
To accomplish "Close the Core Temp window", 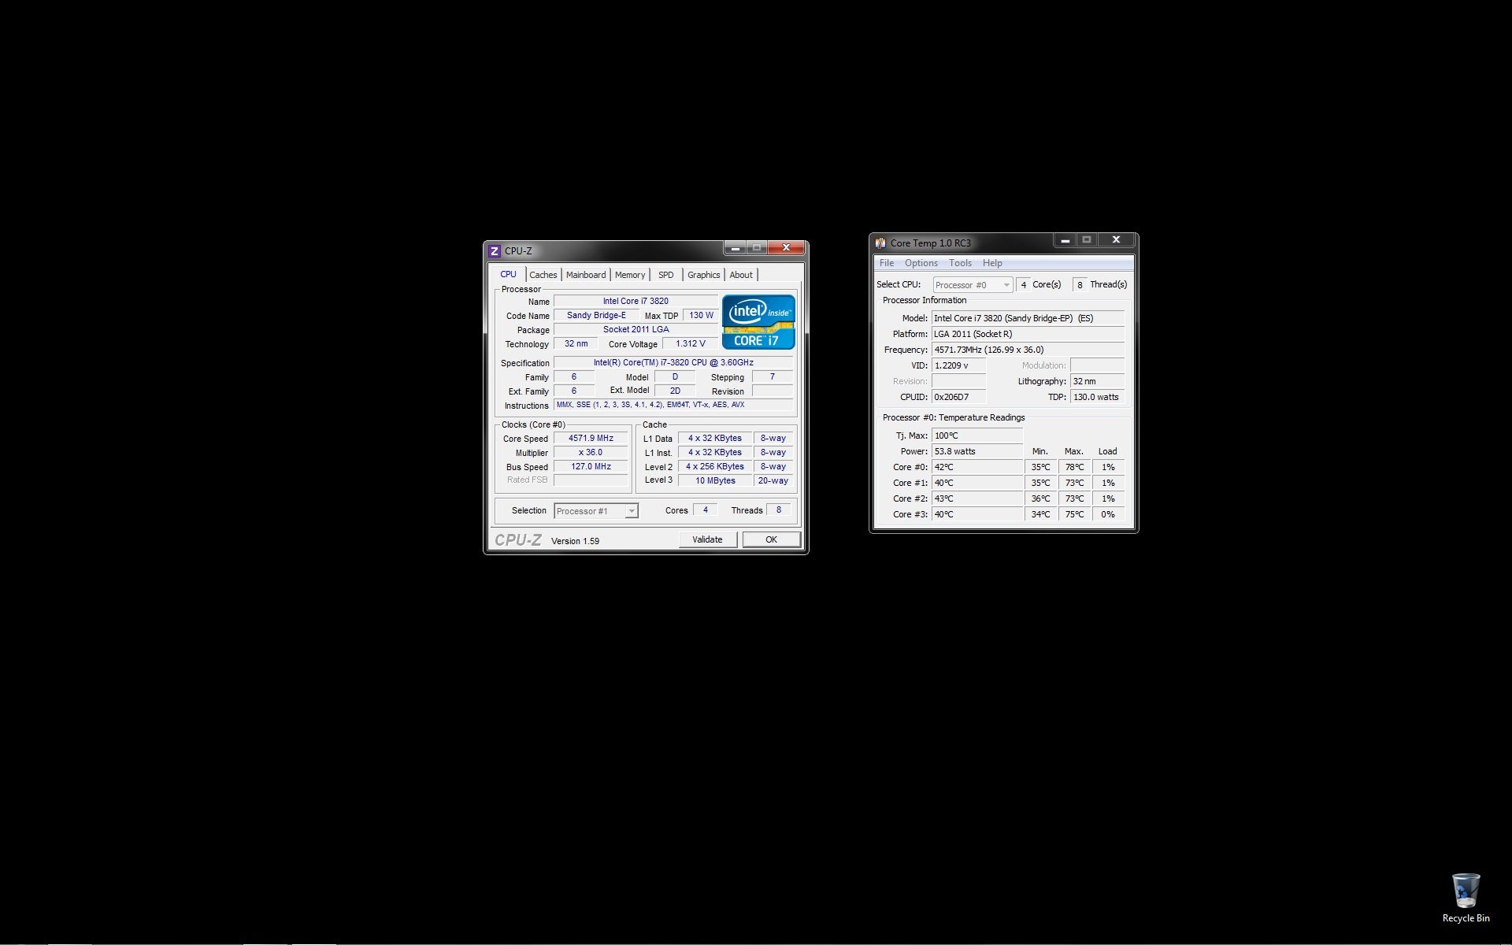I will [x=1116, y=240].
